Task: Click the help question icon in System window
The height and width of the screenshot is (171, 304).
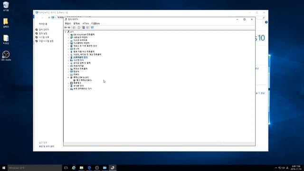Action: (266, 22)
